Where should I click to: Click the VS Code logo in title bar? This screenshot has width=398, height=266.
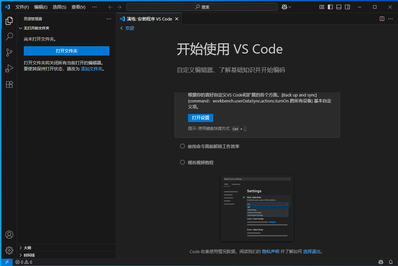coord(7,7)
